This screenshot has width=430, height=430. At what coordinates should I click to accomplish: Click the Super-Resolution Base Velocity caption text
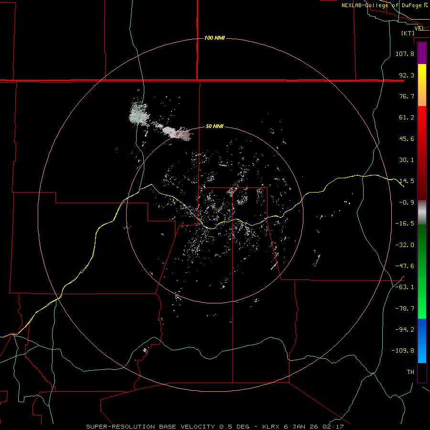215,427
